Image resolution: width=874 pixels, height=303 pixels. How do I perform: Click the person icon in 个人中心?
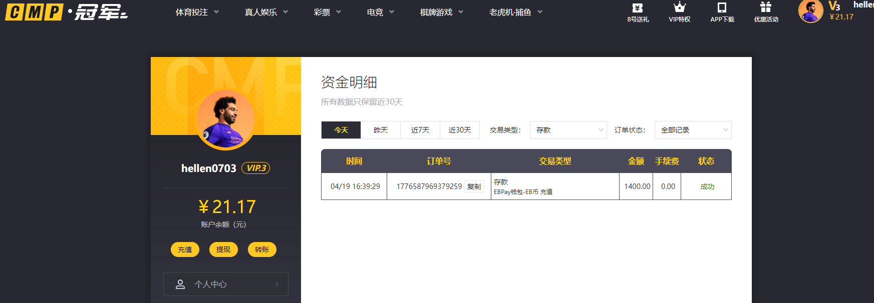(x=180, y=284)
